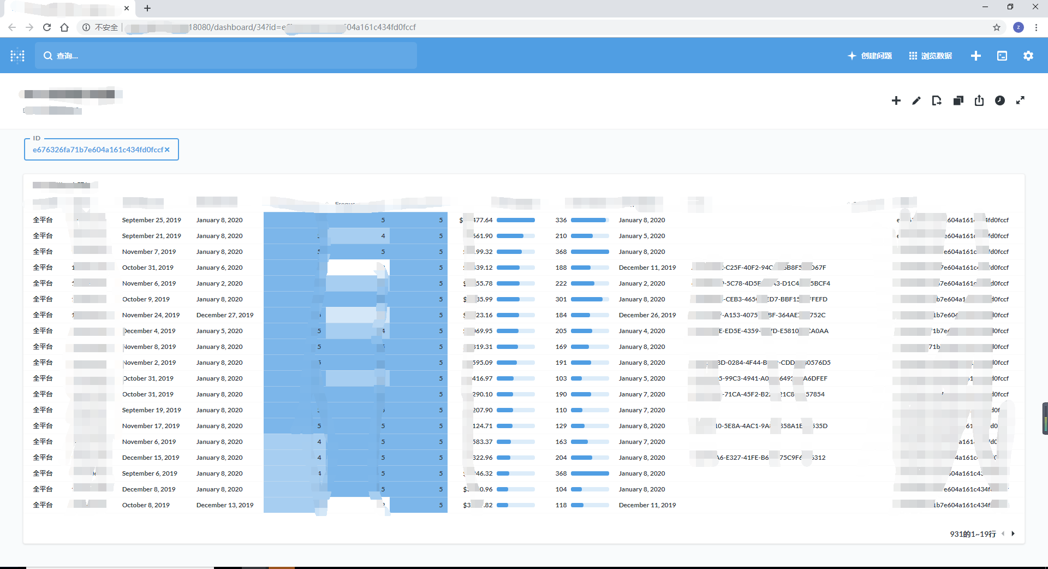Duplicate the dashboard with the copy icon
This screenshot has width=1048, height=569.
pyautogui.click(x=958, y=100)
